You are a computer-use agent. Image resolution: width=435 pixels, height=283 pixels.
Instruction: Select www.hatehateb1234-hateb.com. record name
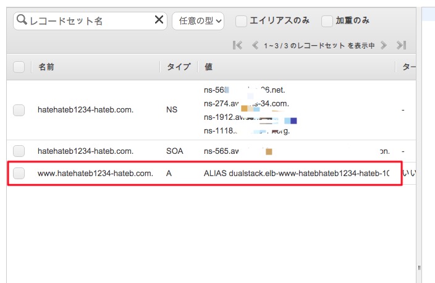[95, 174]
